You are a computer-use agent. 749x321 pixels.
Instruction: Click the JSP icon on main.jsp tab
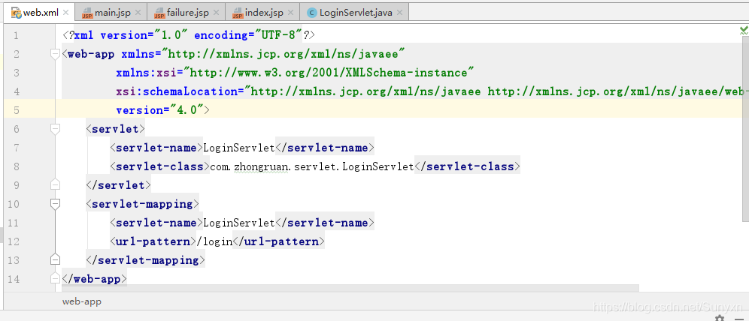click(x=87, y=13)
